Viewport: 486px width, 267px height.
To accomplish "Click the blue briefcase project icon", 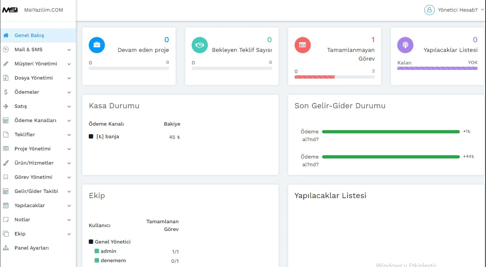I will tap(97, 45).
